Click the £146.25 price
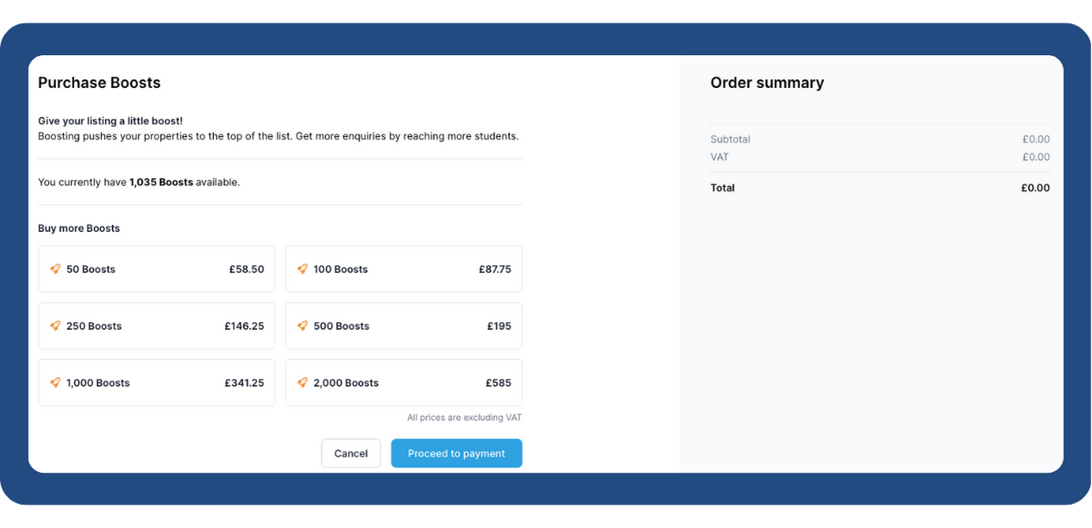Screen dimensions: 1092x528 (244, 326)
